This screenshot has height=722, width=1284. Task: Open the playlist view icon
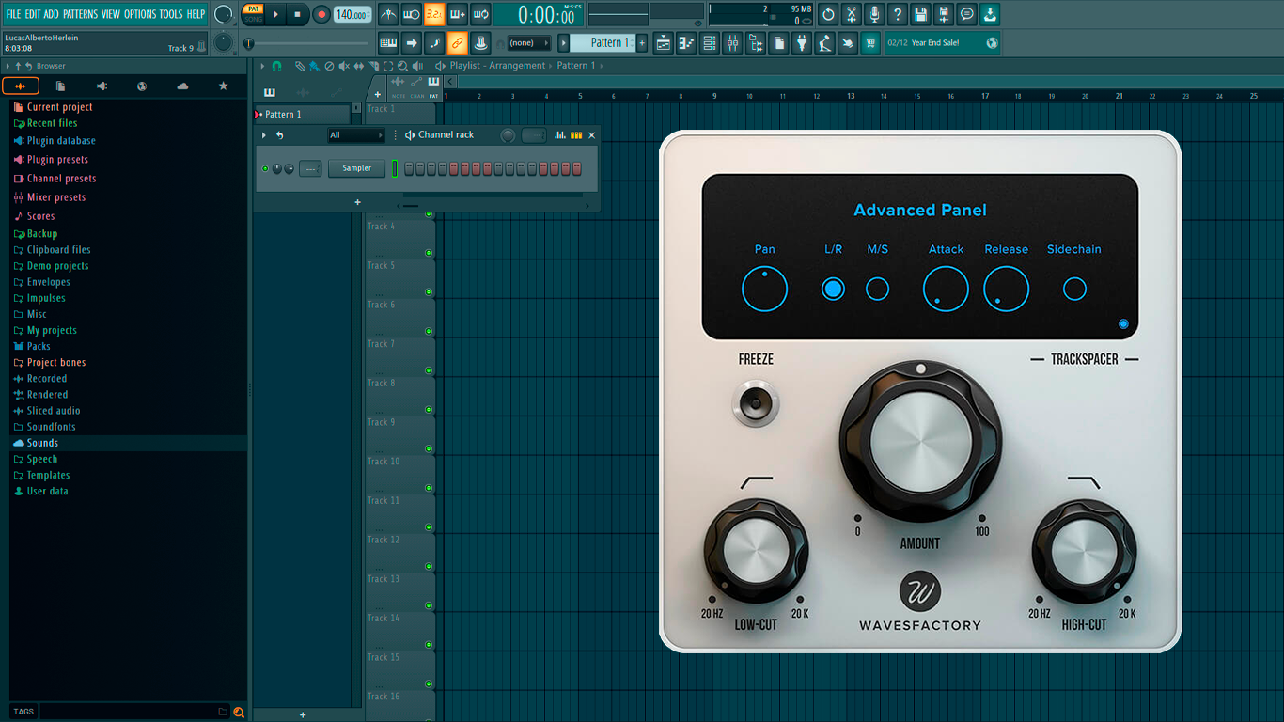click(x=664, y=43)
